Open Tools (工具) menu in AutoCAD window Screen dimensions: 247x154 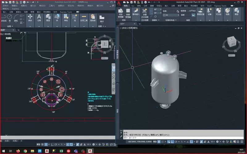(52, 6)
